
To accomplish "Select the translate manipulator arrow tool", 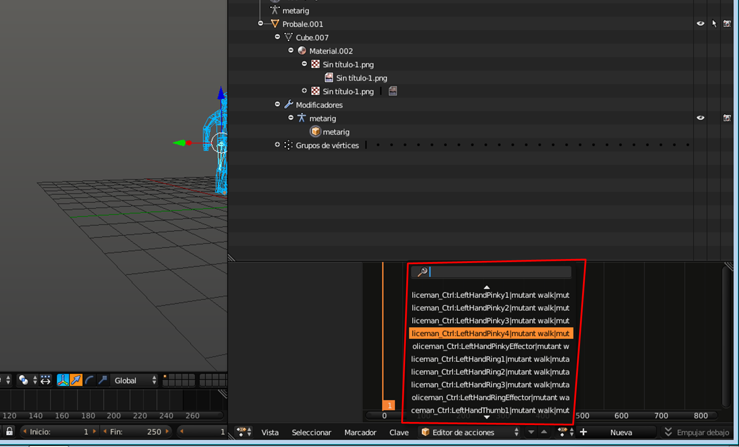I will (x=76, y=380).
